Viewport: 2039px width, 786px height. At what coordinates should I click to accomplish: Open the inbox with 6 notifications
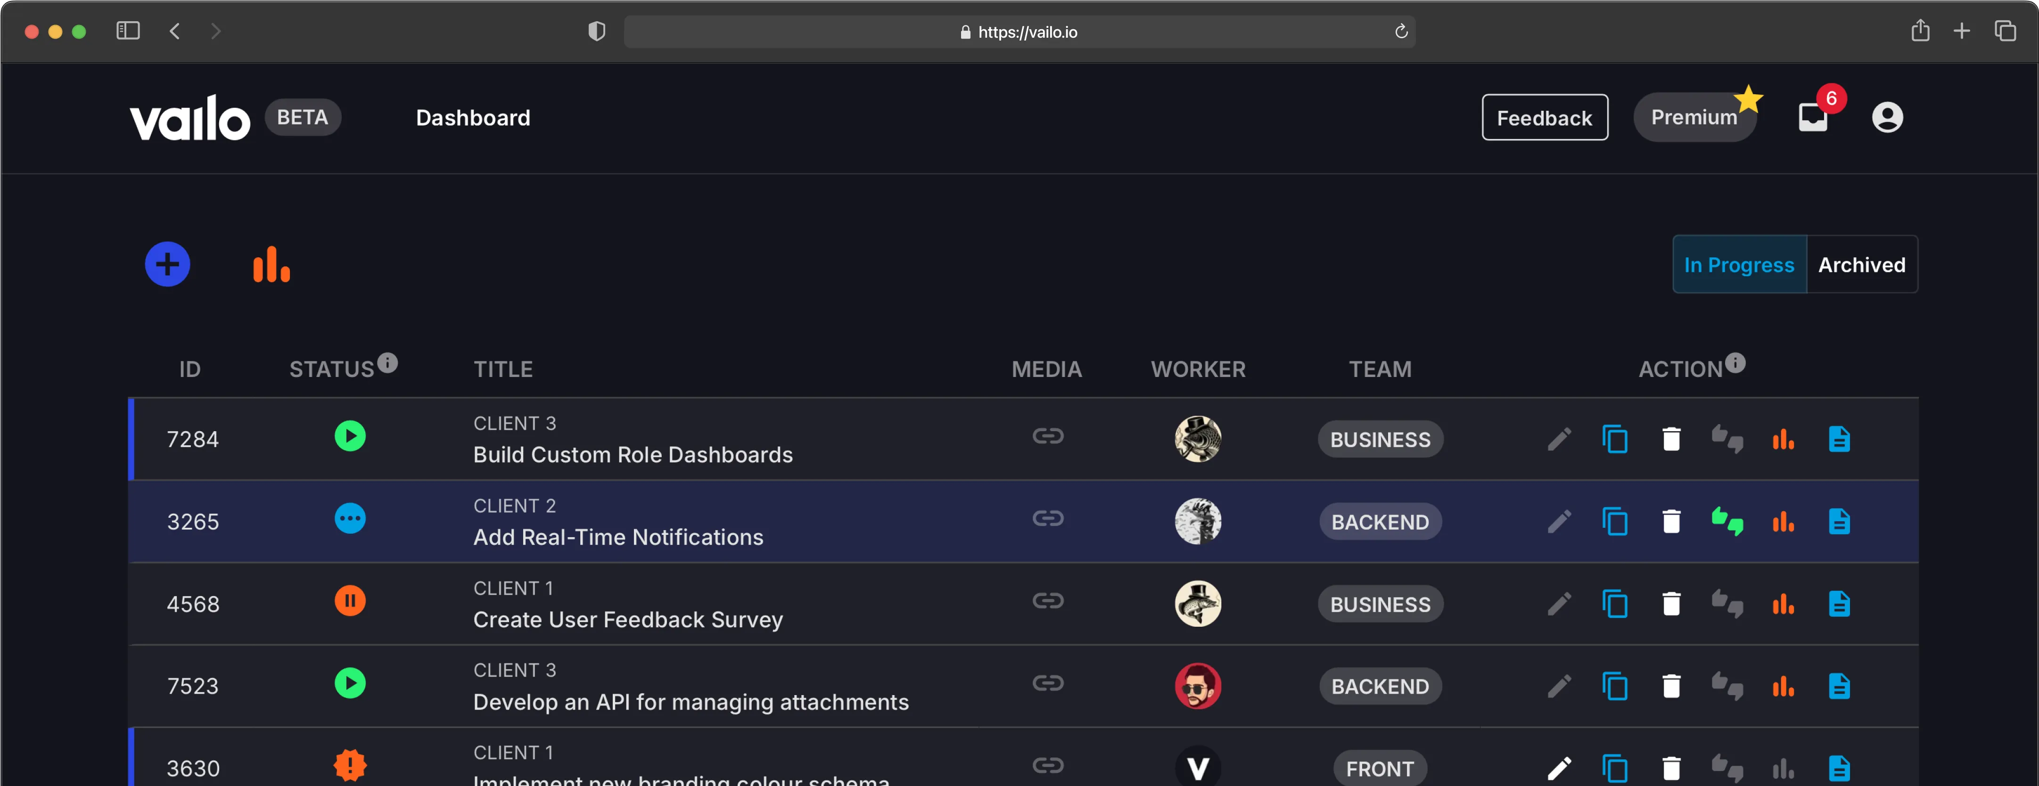[x=1813, y=117]
